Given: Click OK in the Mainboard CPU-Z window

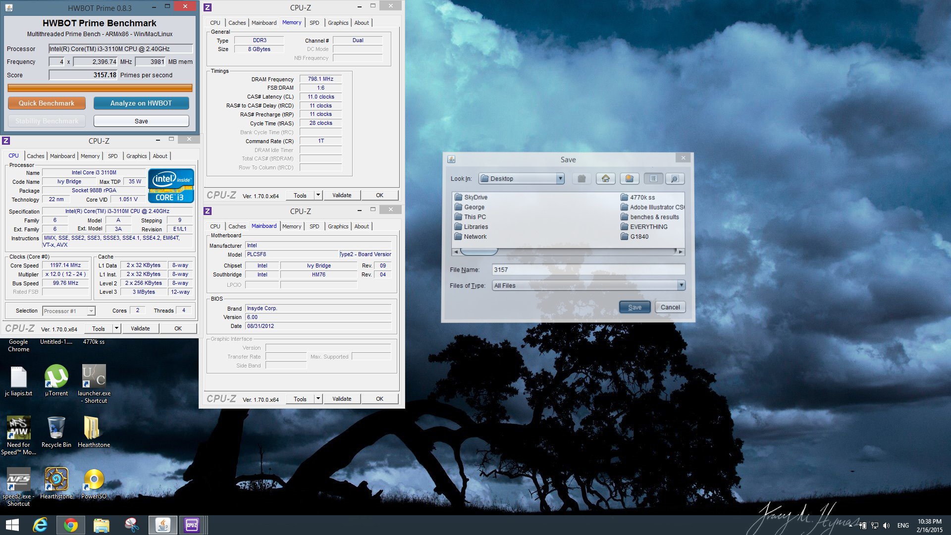Looking at the screenshot, I should click(x=379, y=399).
